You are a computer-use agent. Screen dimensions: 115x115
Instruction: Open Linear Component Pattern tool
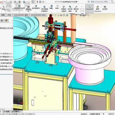click(x=20, y=7)
